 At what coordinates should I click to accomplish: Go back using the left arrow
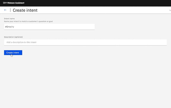tap(5, 10)
